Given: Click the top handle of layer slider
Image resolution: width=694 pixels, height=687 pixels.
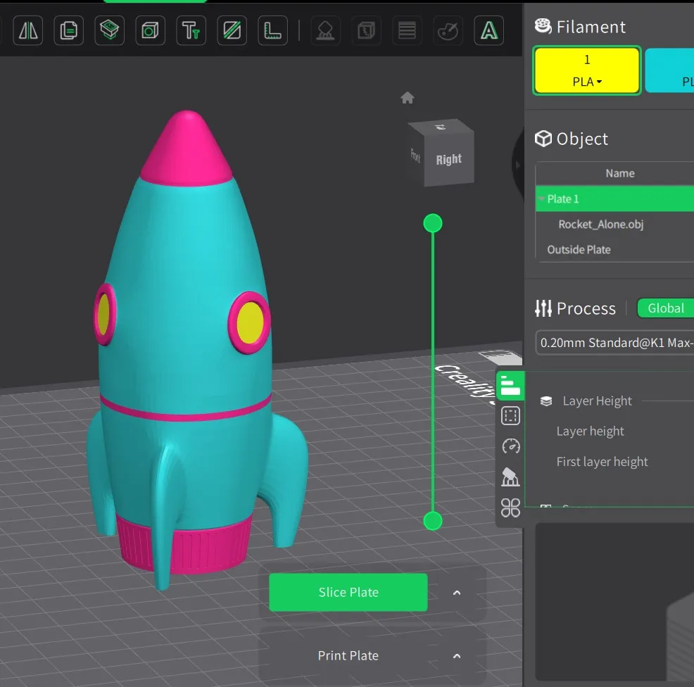Looking at the screenshot, I should [x=433, y=224].
